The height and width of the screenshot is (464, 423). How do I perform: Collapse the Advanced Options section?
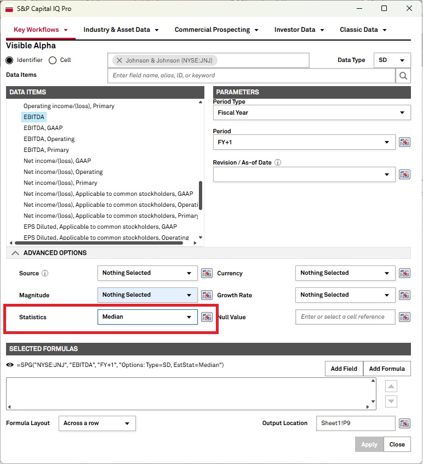[15, 253]
